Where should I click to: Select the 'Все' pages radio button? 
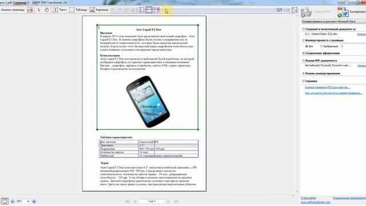coord(307,46)
